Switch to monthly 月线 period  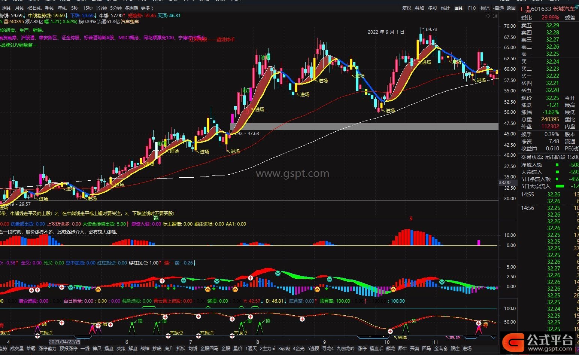(19, 8)
